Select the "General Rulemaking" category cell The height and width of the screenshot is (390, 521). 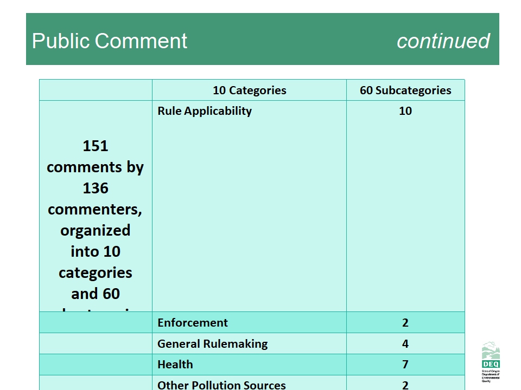212,344
